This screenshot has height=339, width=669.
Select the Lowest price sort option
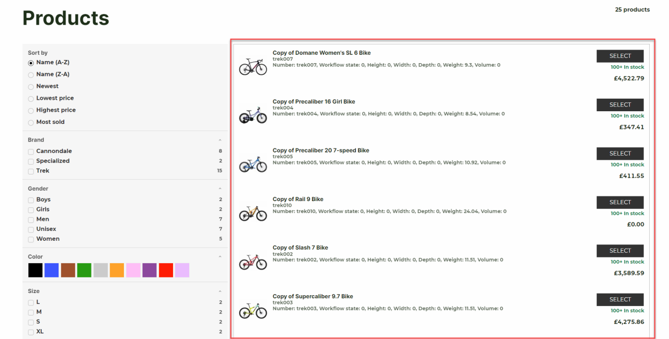tap(31, 99)
